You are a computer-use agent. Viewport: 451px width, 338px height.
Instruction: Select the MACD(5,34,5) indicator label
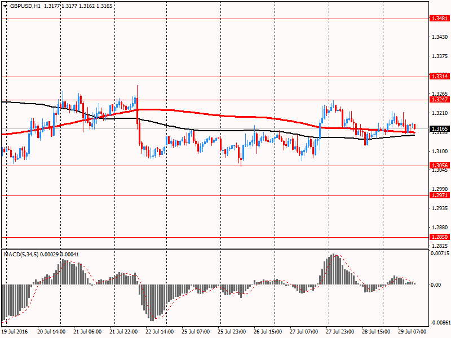pyautogui.click(x=21, y=255)
